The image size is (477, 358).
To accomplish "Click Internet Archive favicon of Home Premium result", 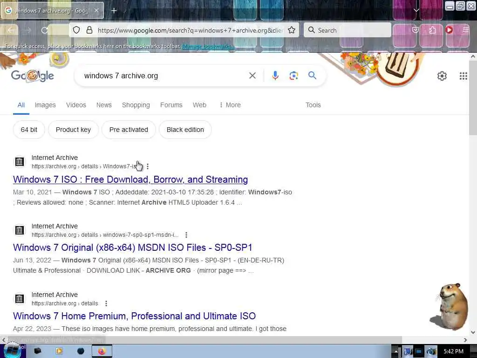I will pyautogui.click(x=20, y=299).
